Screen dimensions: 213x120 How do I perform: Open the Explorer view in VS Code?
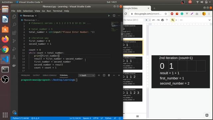[14, 17]
